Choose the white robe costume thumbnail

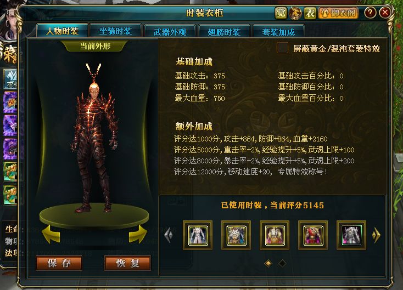(x=198, y=235)
